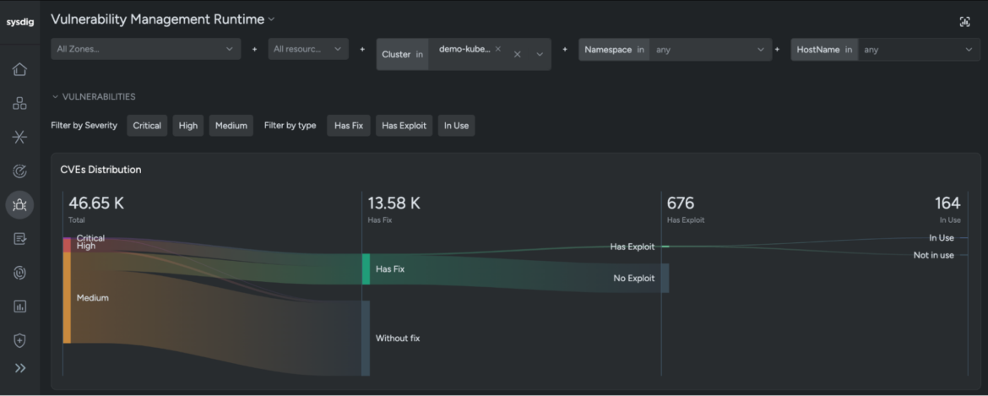Image resolution: width=988 pixels, height=396 pixels.
Task: Click plus before Cluster filter
Action: [x=362, y=49]
